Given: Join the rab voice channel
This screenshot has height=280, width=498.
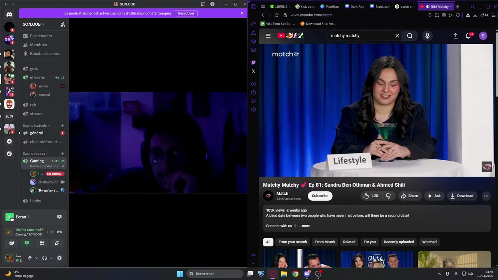Looking at the screenshot, I should [44, 105].
